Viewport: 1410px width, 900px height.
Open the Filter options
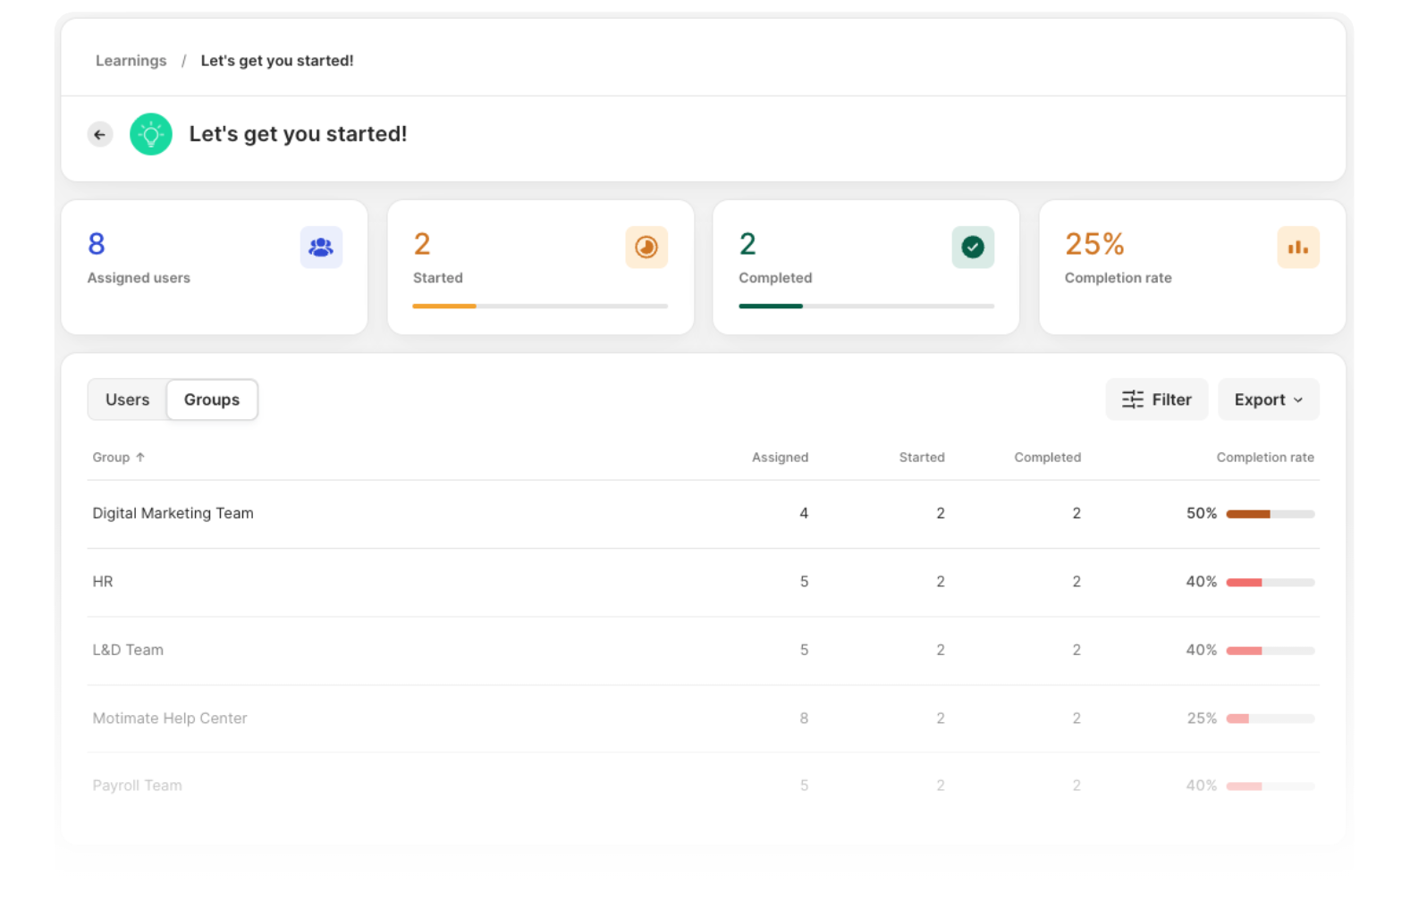point(1157,400)
